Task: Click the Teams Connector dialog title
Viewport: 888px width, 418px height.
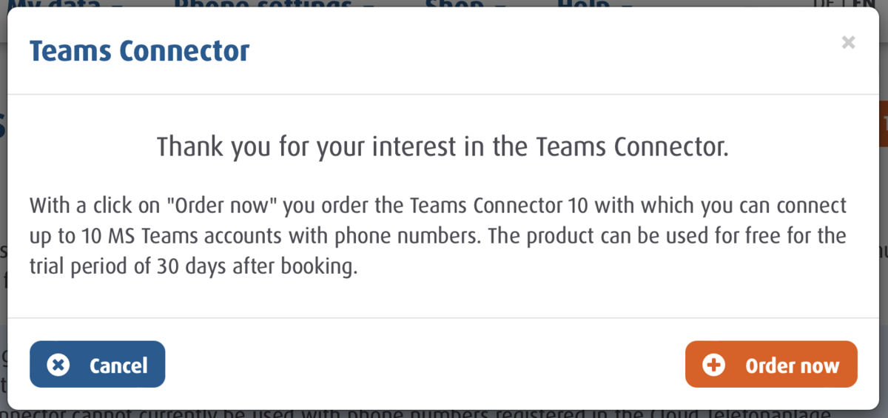Action: (139, 51)
